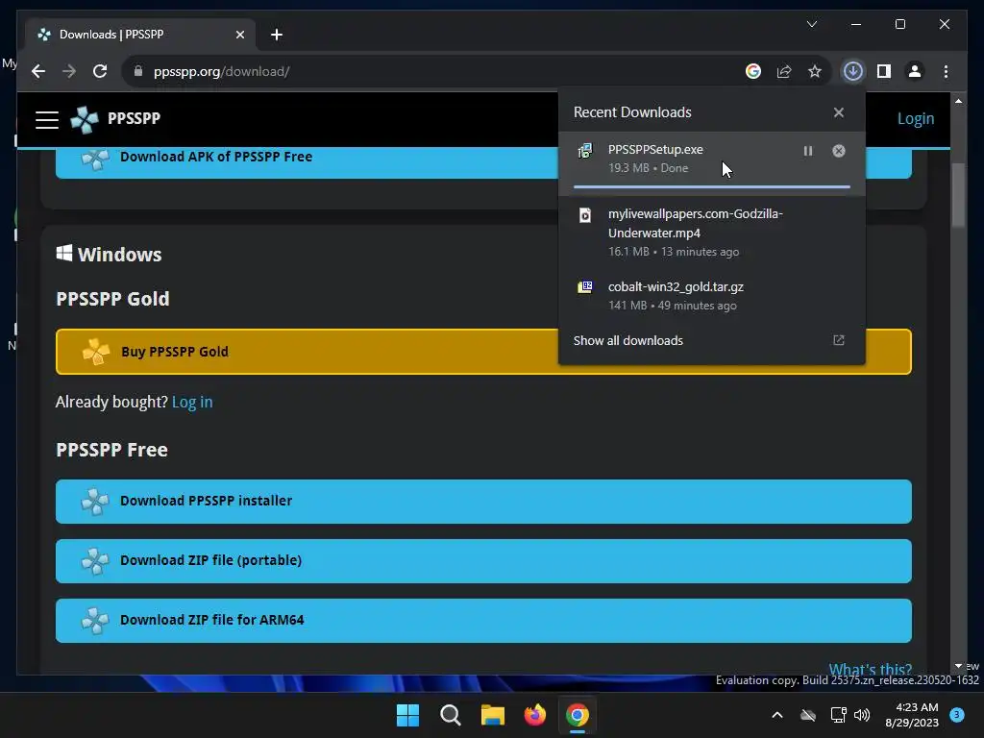Screen dimensions: 984x738
Task: Open the clock showing 4:23 AM
Action: (912, 715)
